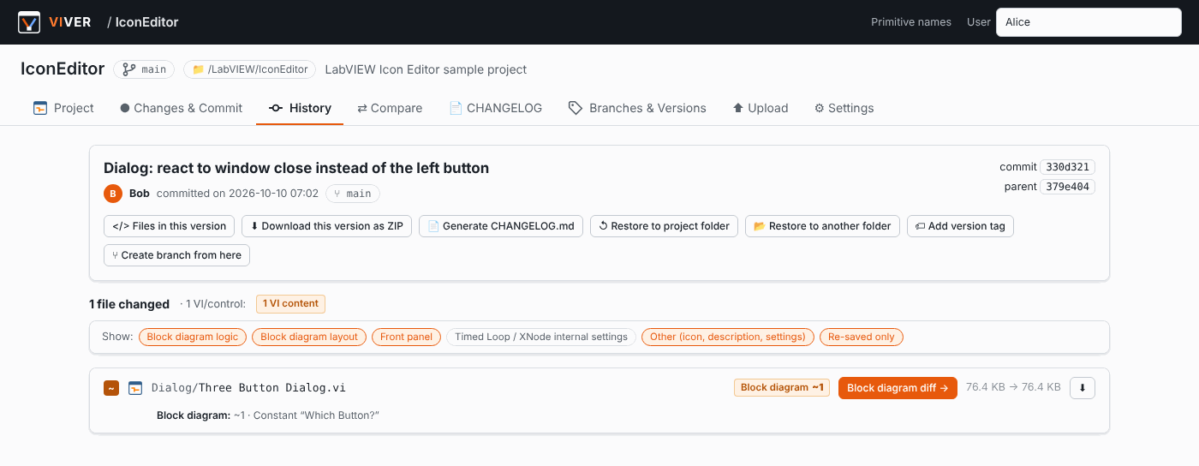Image resolution: width=1199 pixels, height=466 pixels.
Task: Open the Project tab
Action: pyautogui.click(x=63, y=108)
